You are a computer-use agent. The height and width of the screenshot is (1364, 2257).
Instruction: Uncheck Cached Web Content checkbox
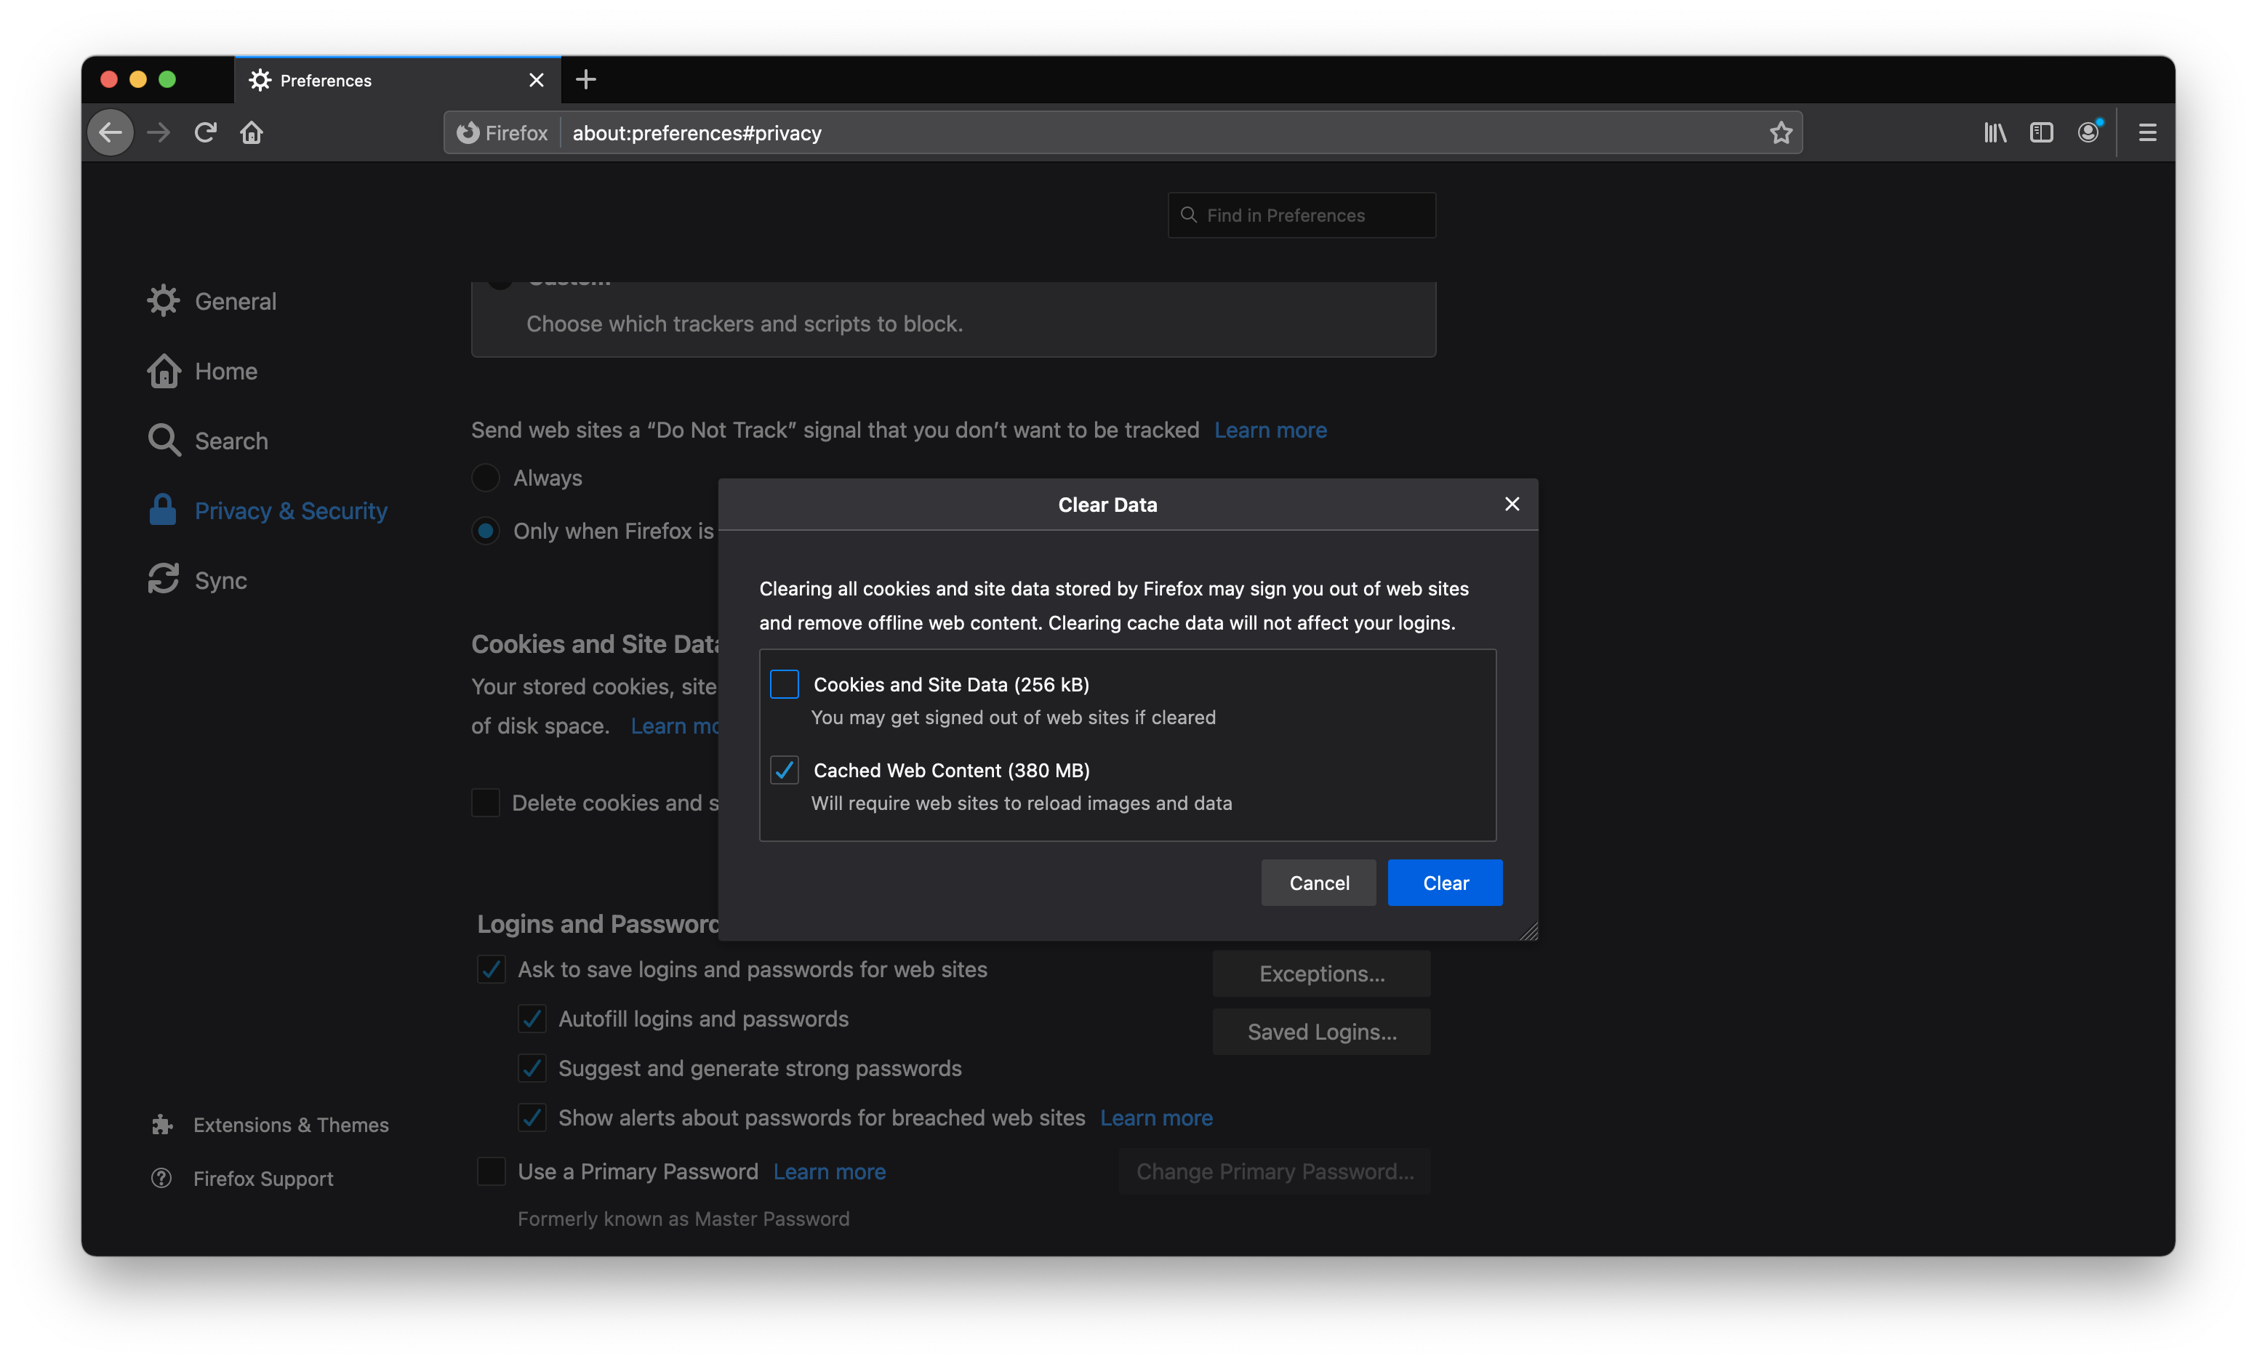784,771
